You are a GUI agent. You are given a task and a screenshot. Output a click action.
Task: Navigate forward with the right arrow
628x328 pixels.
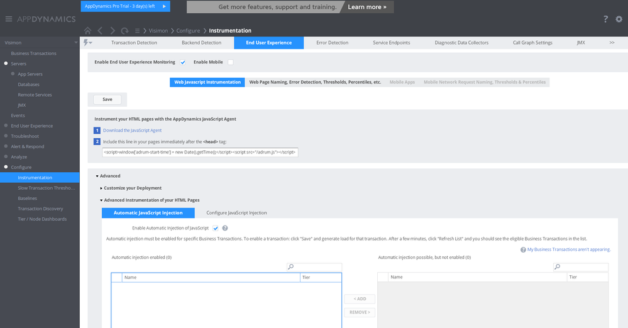(x=113, y=30)
